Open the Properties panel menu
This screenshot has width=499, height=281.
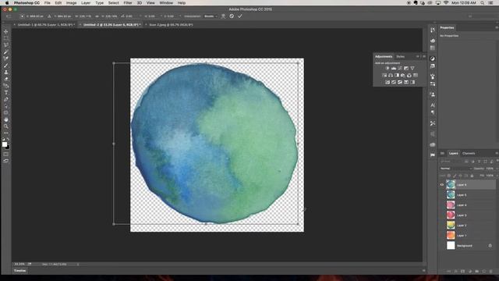[x=497, y=28]
